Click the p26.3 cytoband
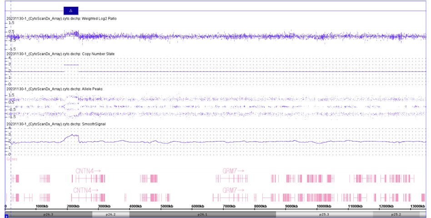Viewport: 431px width, 218px height. click(x=48, y=214)
